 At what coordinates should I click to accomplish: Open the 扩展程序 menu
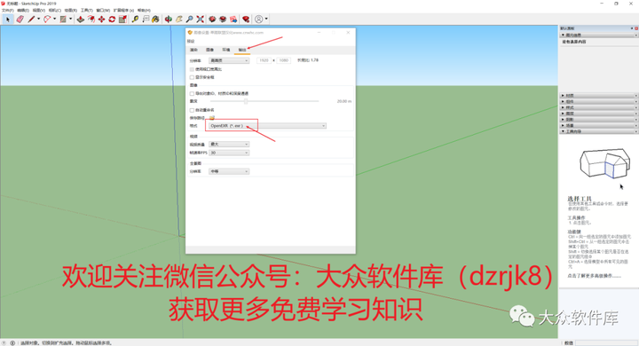(x=123, y=10)
